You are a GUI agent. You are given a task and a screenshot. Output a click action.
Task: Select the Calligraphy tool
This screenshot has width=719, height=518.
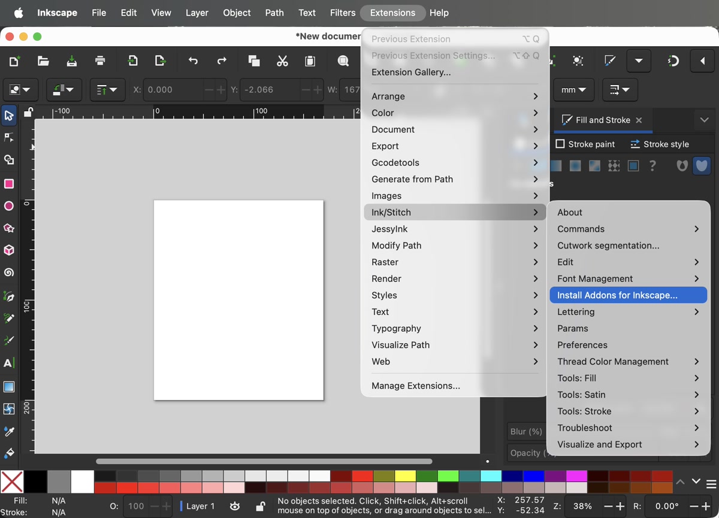(9, 340)
